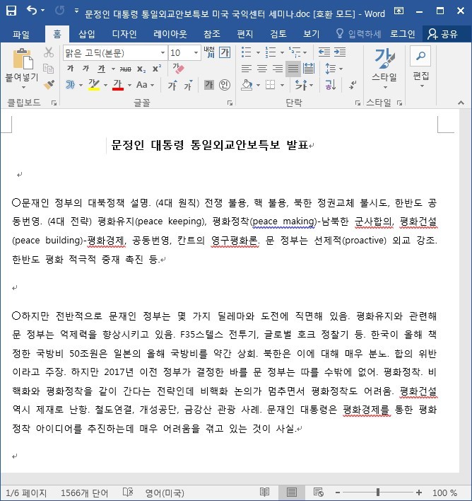
Task: Click the 공유 share button
Action: click(442, 34)
